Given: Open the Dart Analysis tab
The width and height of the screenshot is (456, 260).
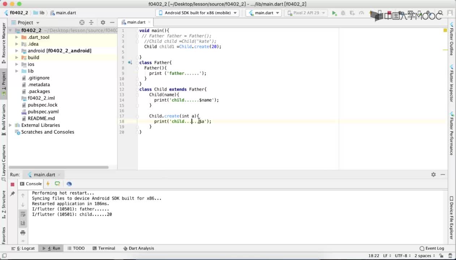Looking at the screenshot, I should coord(139,248).
